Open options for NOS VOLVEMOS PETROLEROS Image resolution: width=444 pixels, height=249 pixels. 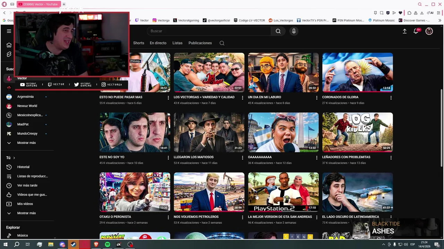242,218
